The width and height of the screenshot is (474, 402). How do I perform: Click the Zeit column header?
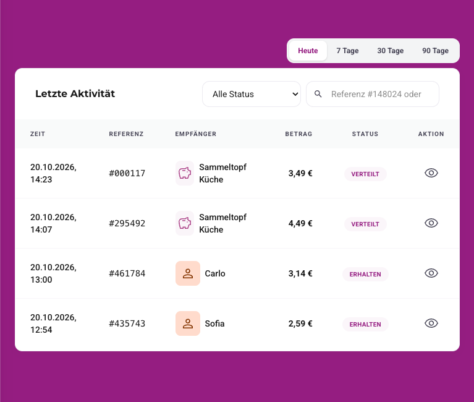pos(38,134)
